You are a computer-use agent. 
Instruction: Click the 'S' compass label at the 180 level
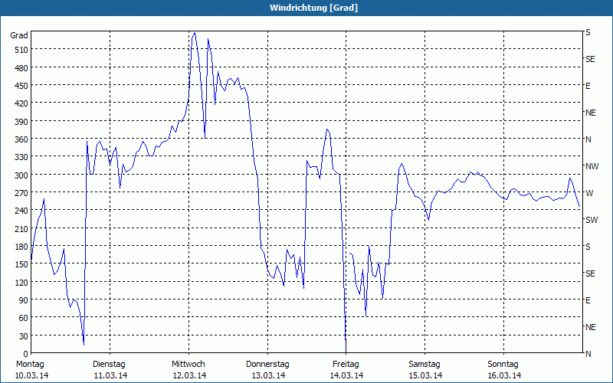(x=588, y=247)
